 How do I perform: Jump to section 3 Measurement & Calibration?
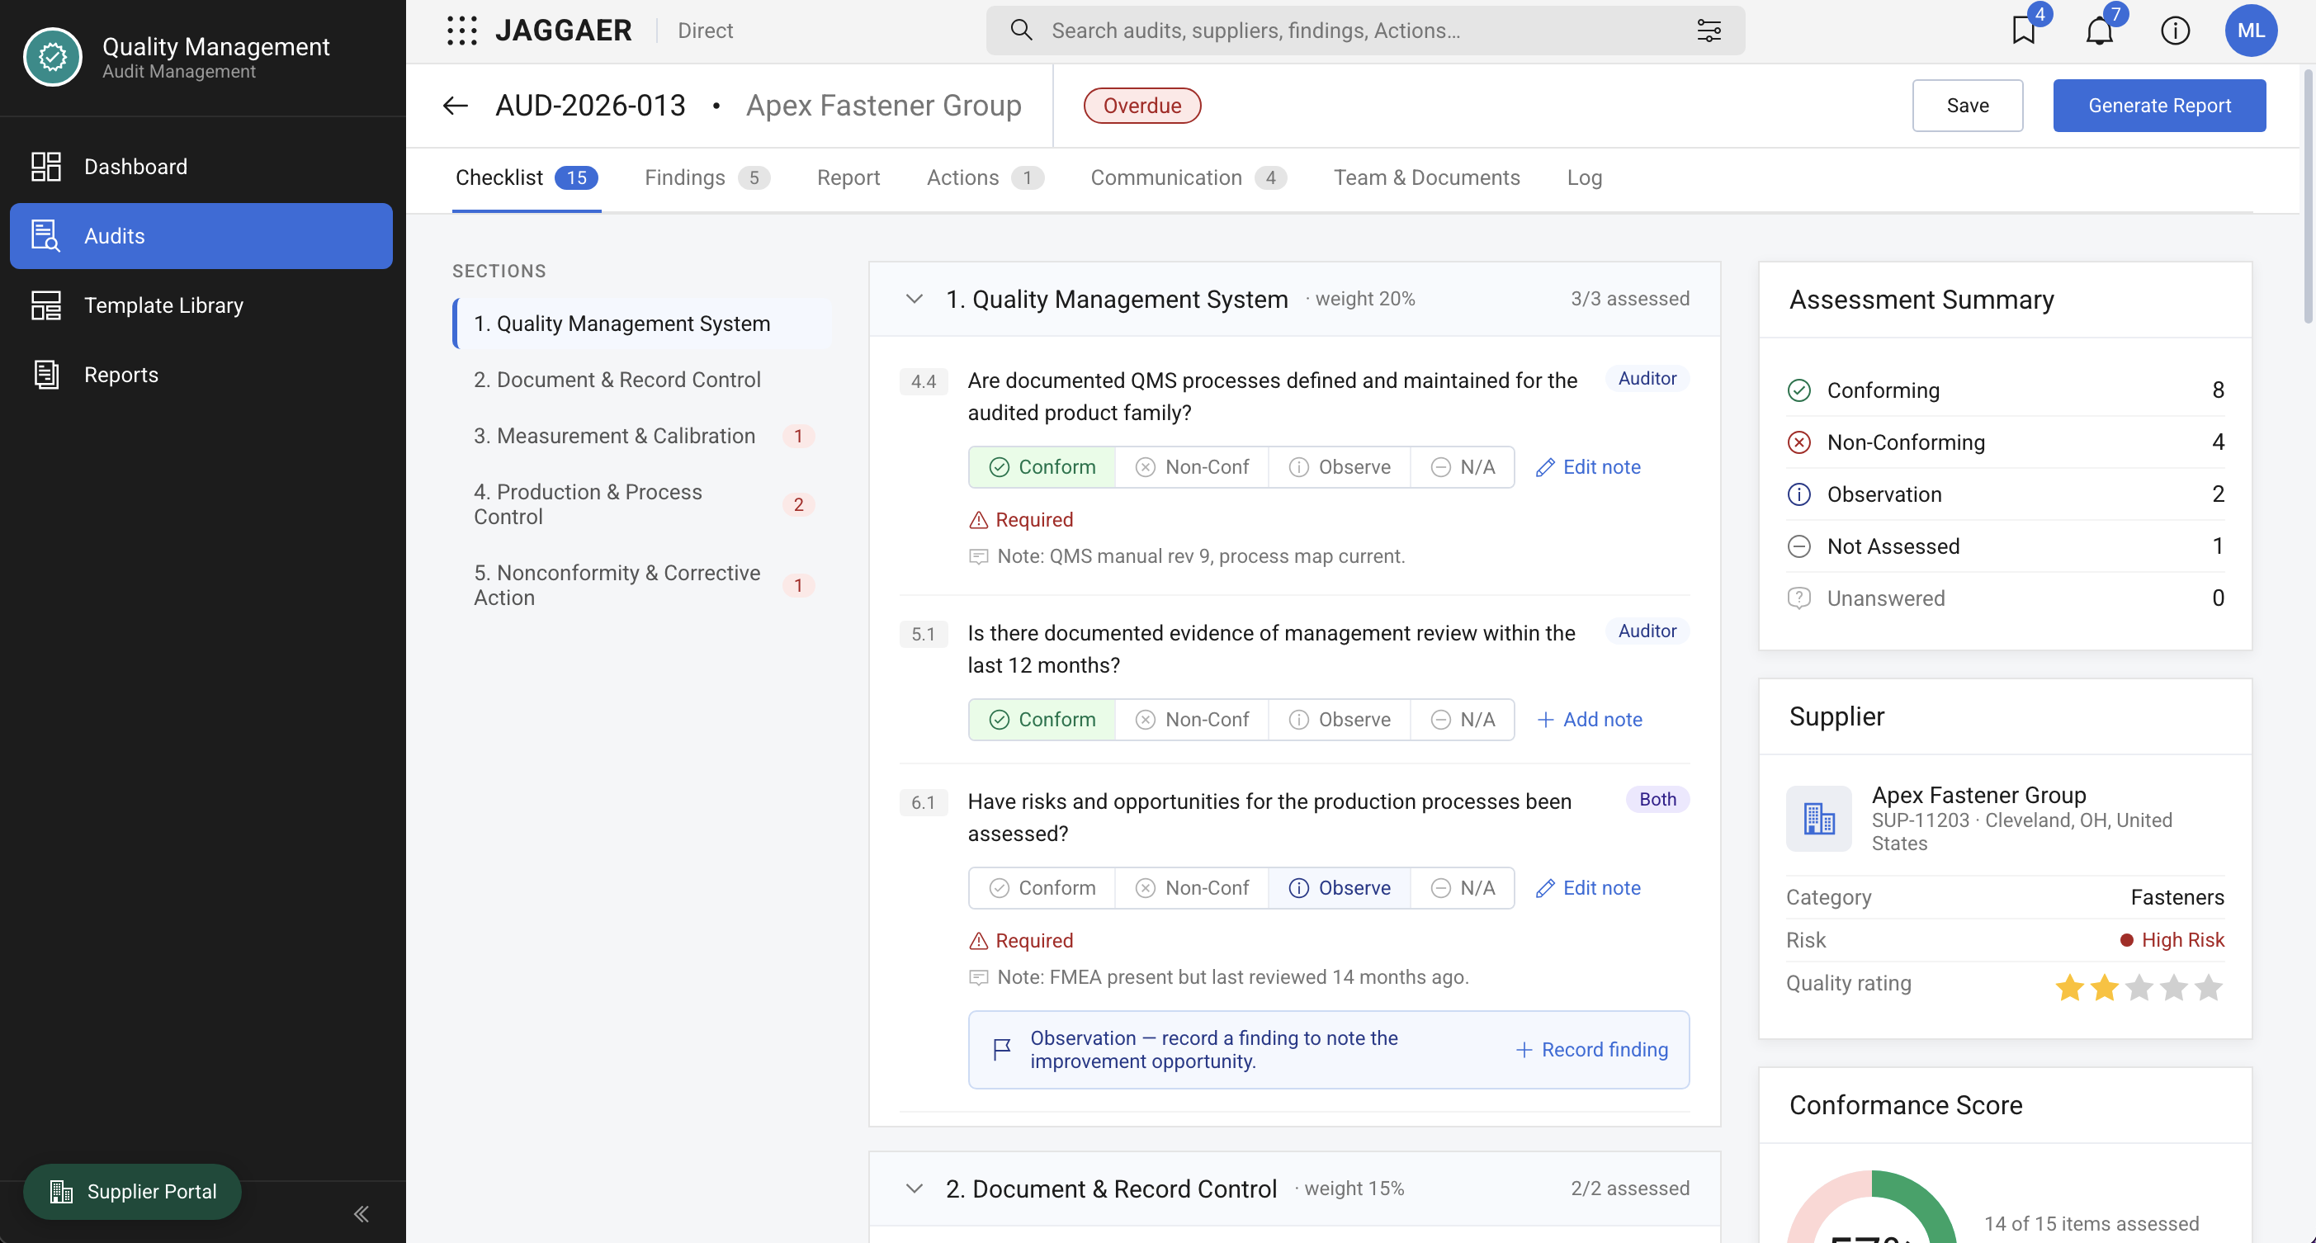point(642,436)
